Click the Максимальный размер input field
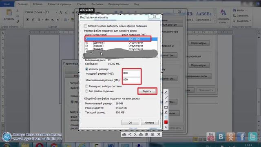The height and width of the screenshot is (147, 261). 131,80
